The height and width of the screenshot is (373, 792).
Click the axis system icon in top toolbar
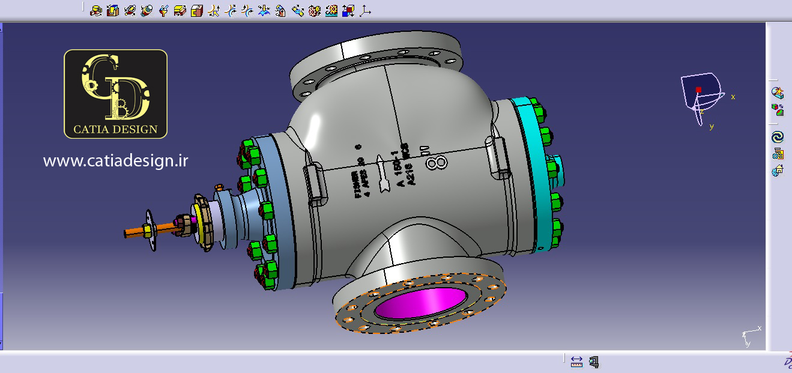click(x=365, y=10)
